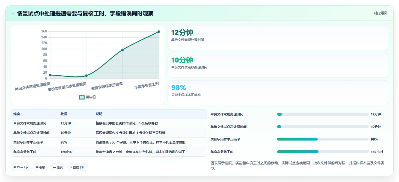Click the 数据卡片 tag chip
This screenshot has height=182, width=399.
[x=78, y=167]
